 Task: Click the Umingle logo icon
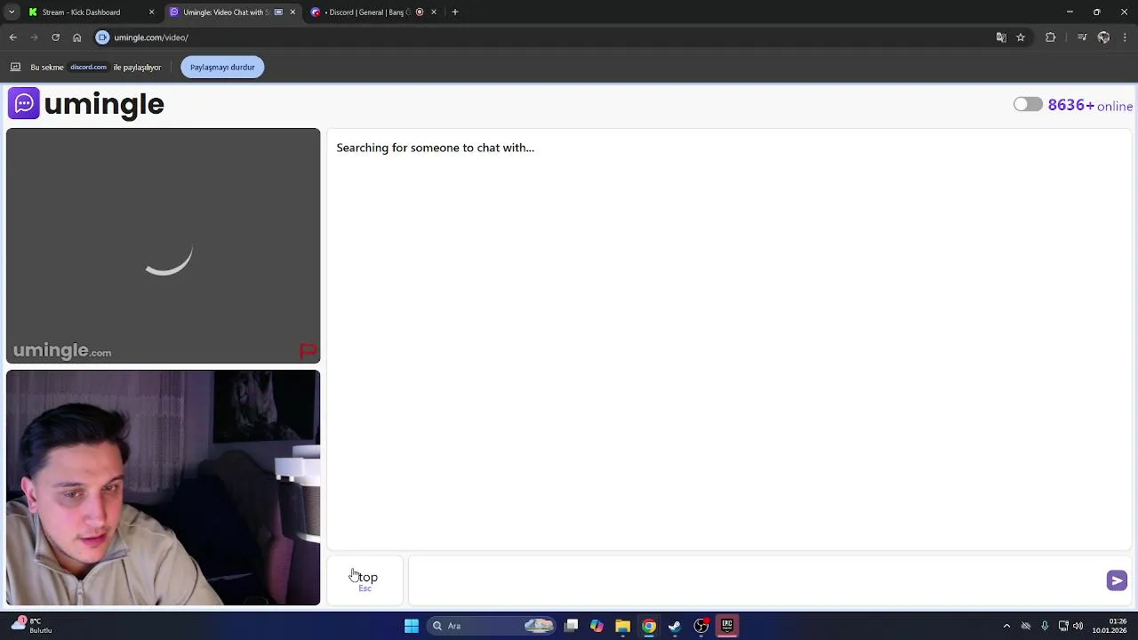click(24, 103)
